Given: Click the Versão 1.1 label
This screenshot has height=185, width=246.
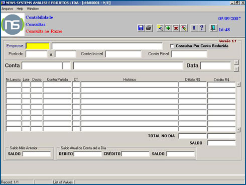Looking at the screenshot, I should (x=228, y=41).
